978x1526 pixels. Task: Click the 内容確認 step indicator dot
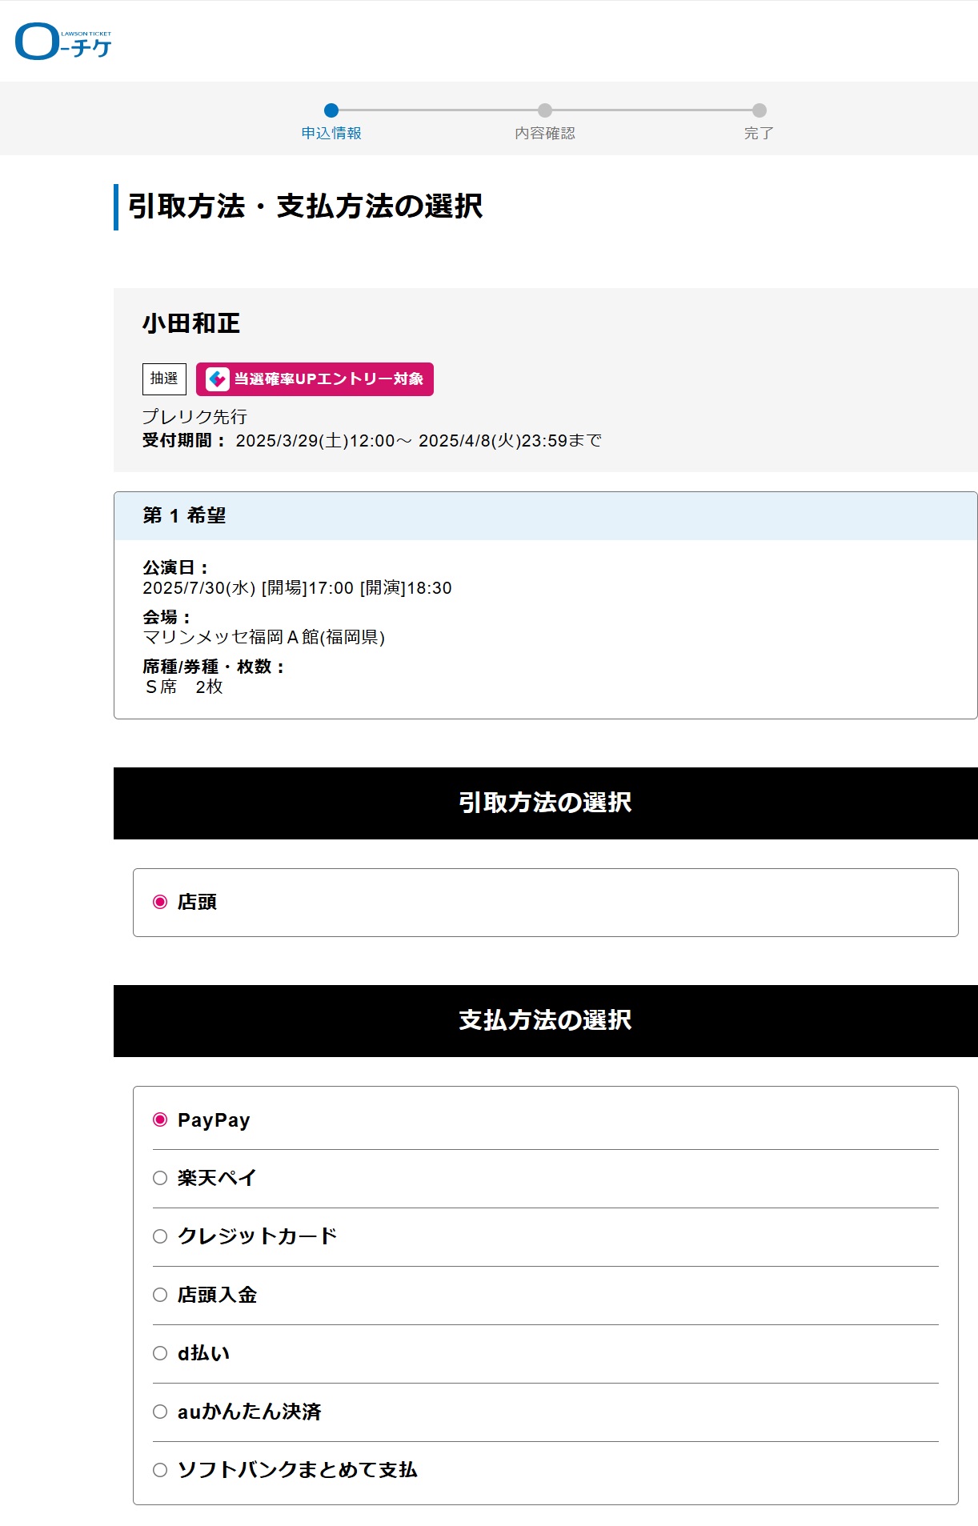[545, 110]
